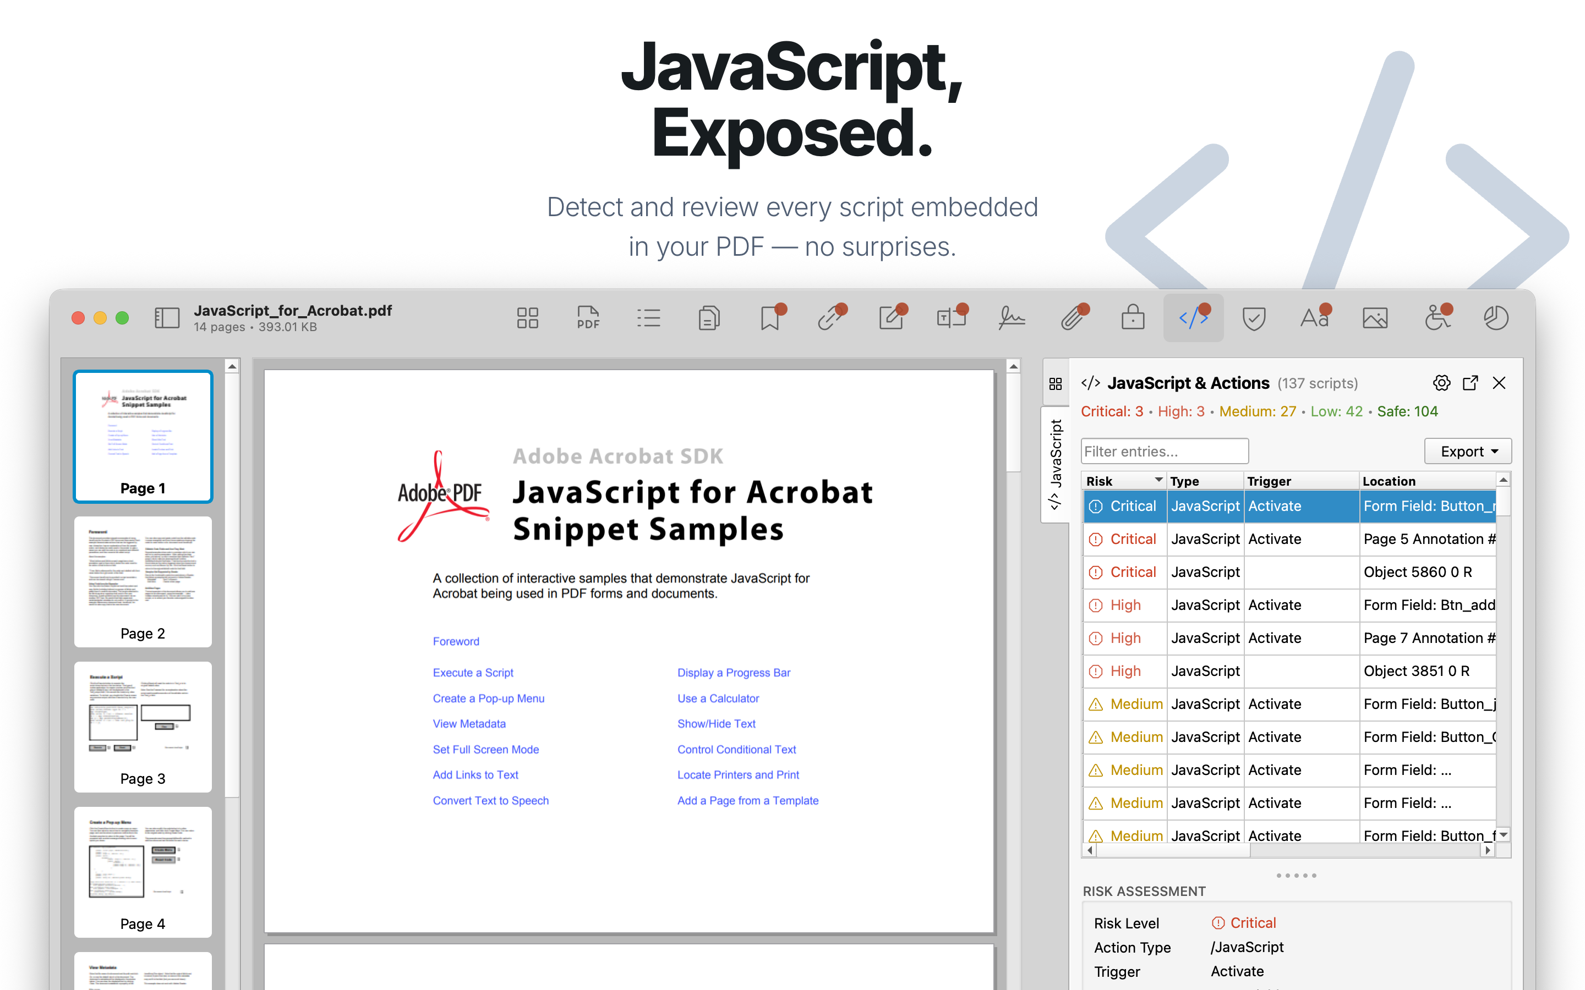1585x990 pixels.
Task: Follow the Locate Printers and Print link
Action: pos(738,774)
